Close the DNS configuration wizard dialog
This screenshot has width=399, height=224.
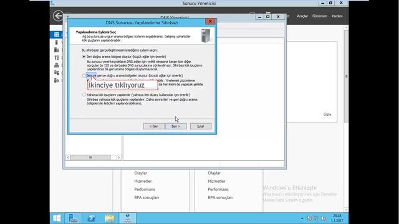click(x=210, y=22)
